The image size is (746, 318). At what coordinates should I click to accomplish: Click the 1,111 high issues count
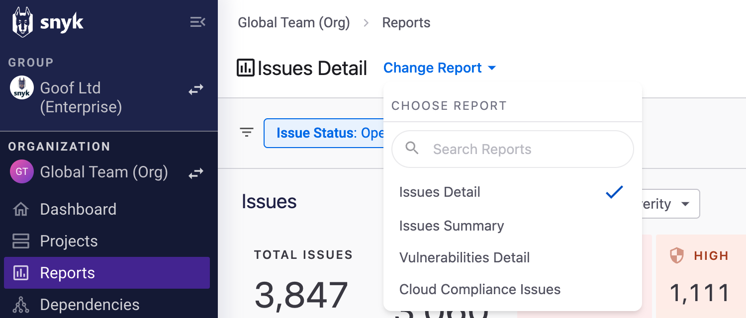(700, 293)
